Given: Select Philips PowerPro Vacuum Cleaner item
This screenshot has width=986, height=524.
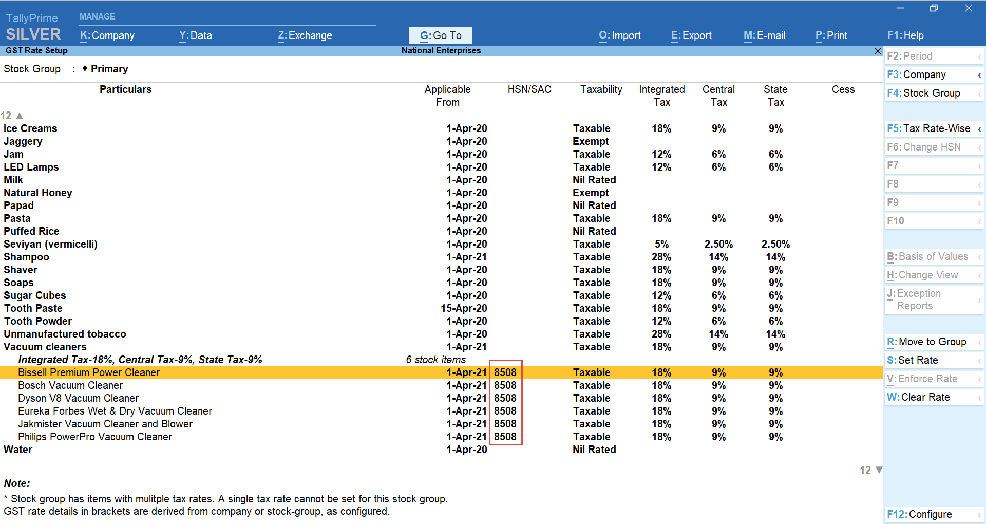Looking at the screenshot, I should coord(441,437).
